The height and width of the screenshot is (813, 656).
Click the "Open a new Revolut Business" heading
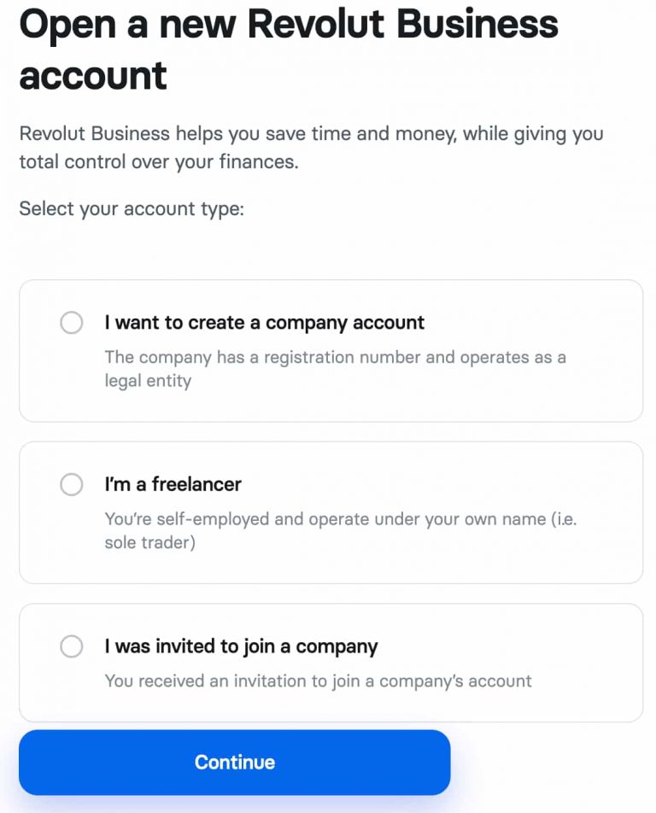[289, 24]
